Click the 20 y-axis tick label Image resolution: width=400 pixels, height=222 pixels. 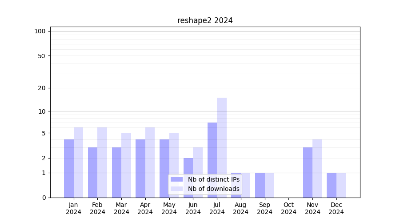pyautogui.click(x=42, y=88)
